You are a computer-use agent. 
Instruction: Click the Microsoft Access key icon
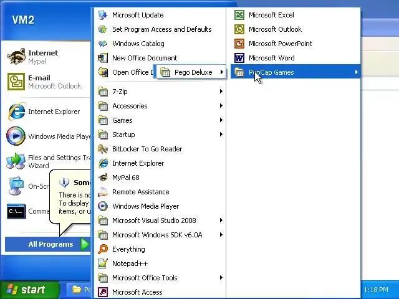[x=103, y=292]
